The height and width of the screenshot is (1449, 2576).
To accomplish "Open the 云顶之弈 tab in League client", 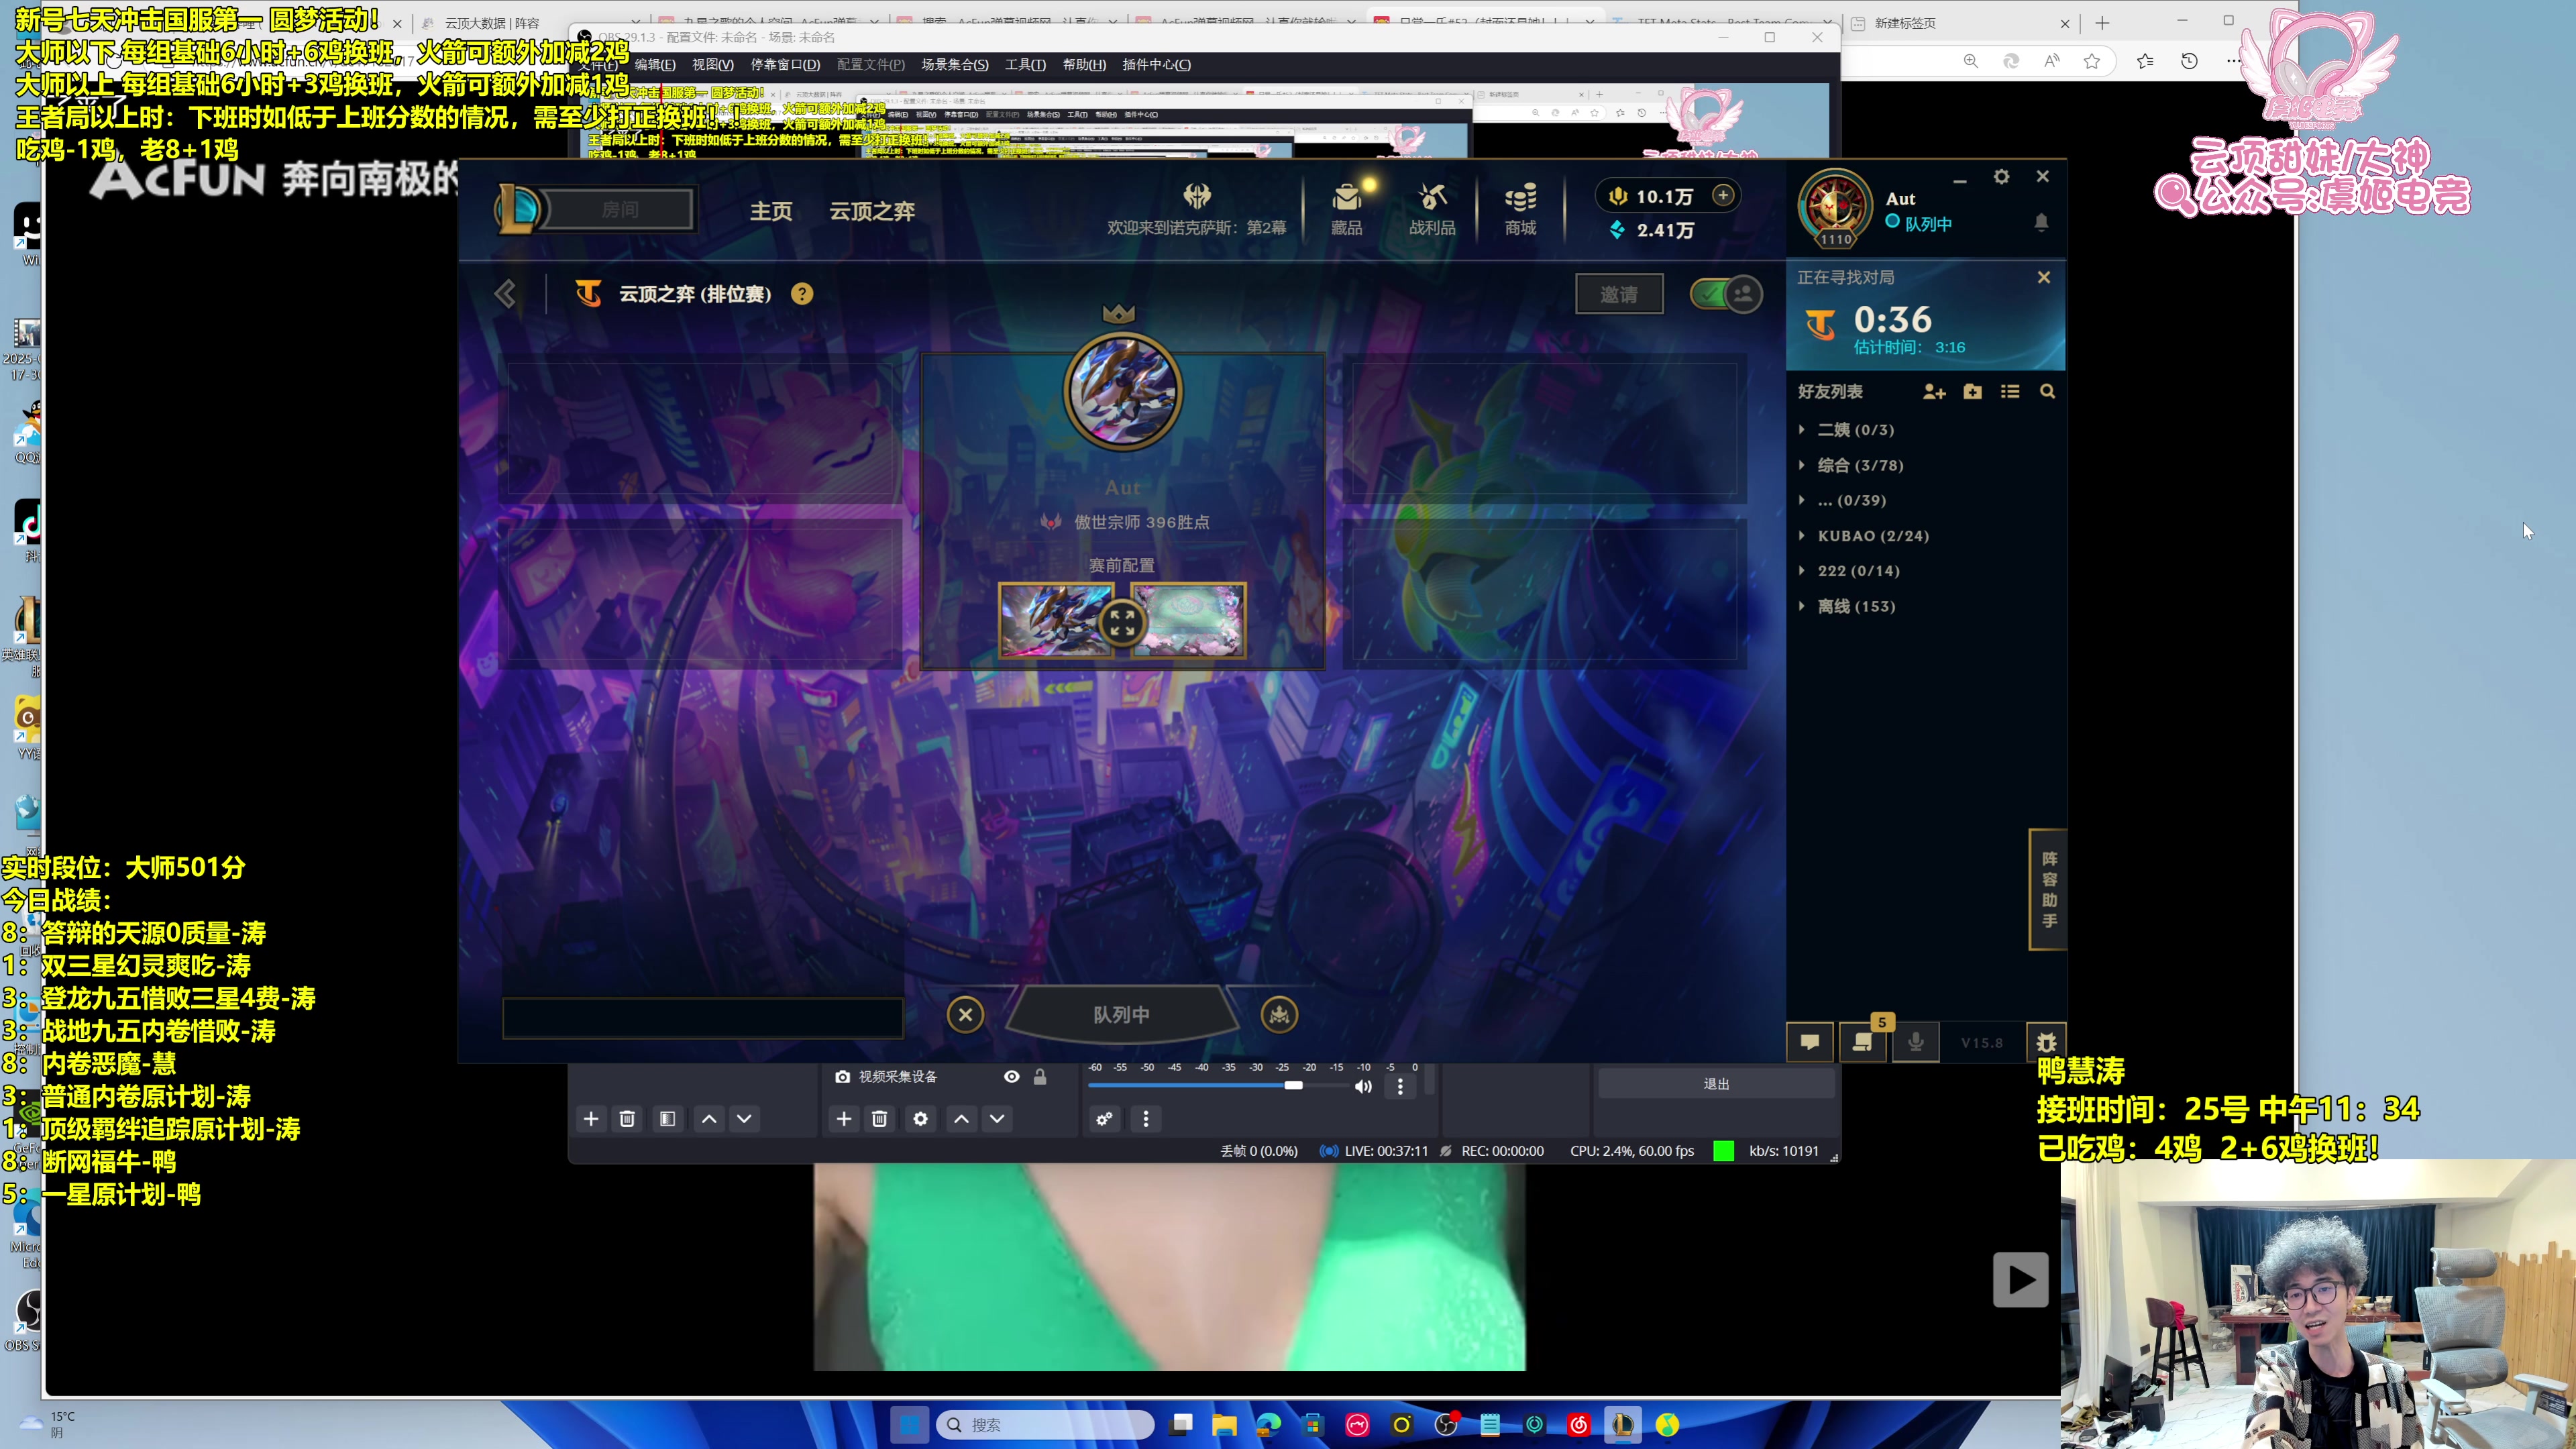I will click(x=872, y=211).
